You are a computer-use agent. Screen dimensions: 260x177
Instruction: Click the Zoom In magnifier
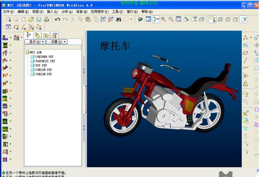coord(163,19)
